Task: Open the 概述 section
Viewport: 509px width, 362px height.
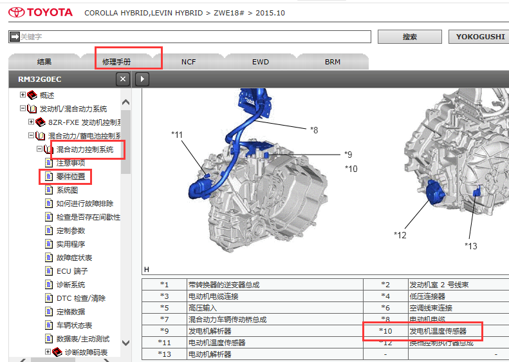Action: coord(47,95)
